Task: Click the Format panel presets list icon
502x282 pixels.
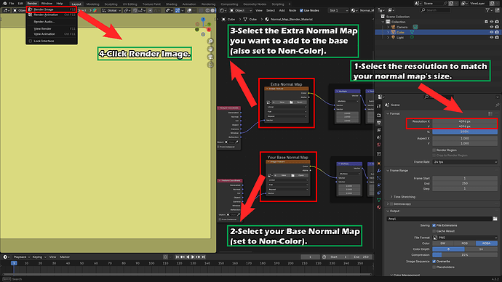Action: (x=490, y=113)
